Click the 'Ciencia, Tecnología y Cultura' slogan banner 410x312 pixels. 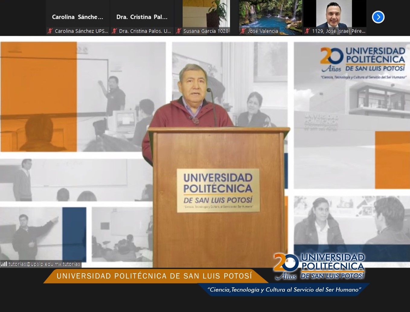pyautogui.click(x=284, y=290)
